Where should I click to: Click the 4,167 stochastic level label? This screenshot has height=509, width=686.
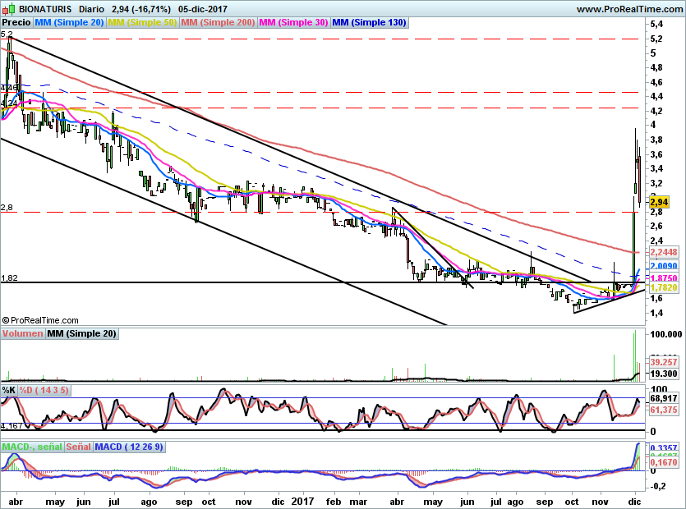click(x=12, y=425)
